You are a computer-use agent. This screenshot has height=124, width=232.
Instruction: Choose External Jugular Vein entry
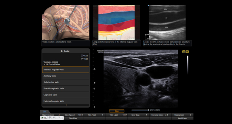(66, 101)
